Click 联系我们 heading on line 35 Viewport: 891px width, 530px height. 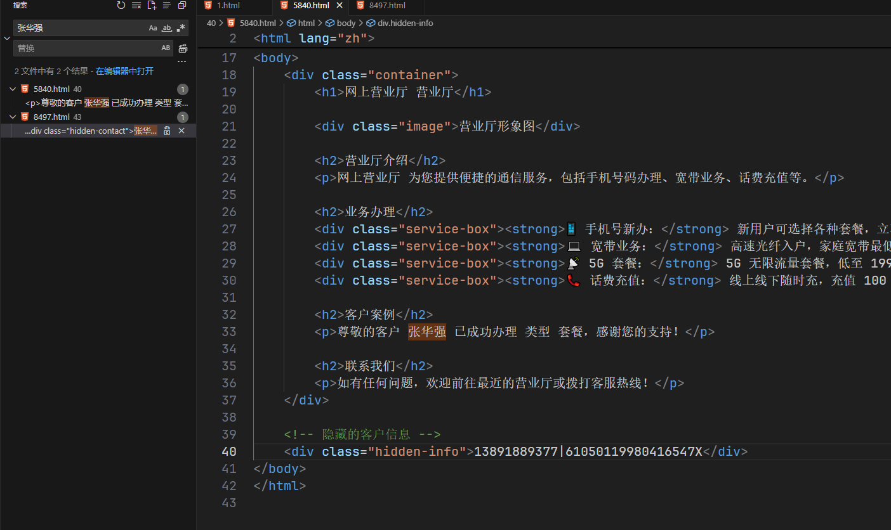click(x=370, y=366)
